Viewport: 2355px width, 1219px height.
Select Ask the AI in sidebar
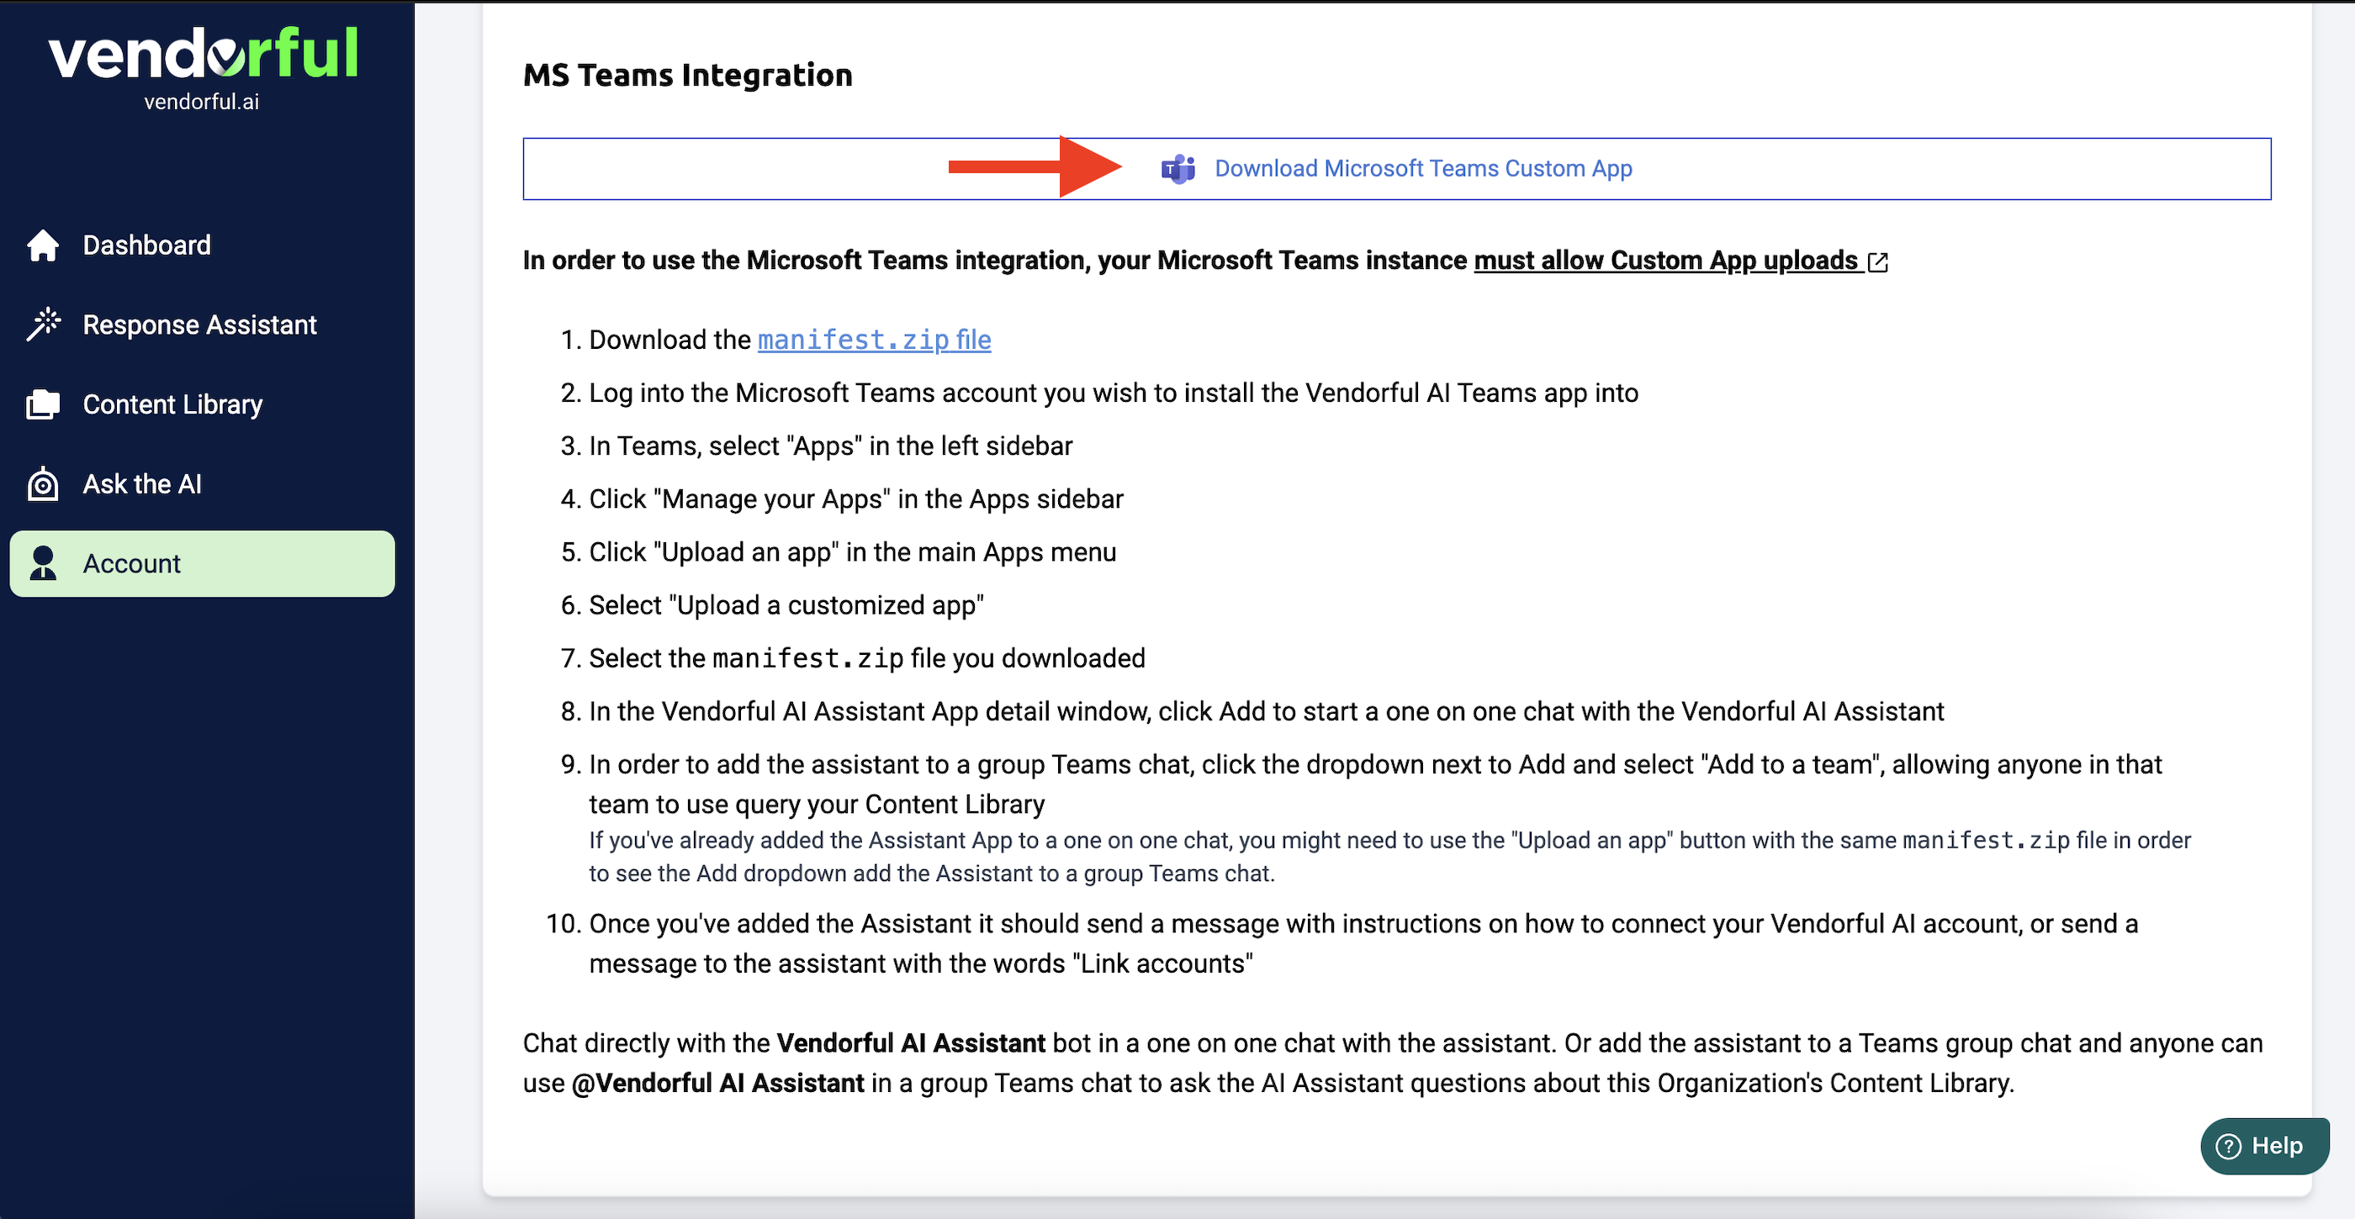(141, 483)
